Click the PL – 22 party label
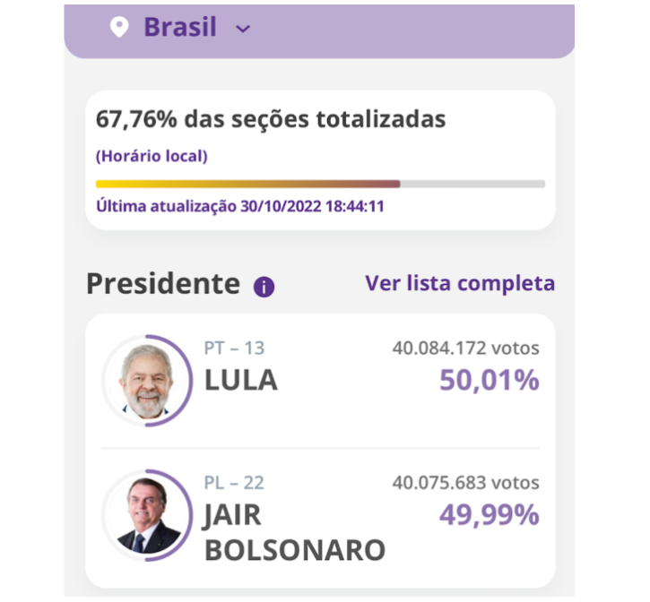 [234, 483]
